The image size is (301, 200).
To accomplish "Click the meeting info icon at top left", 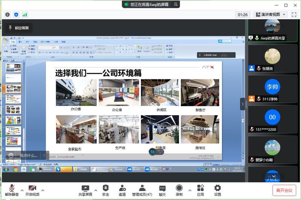I will pyautogui.click(x=7, y=15).
